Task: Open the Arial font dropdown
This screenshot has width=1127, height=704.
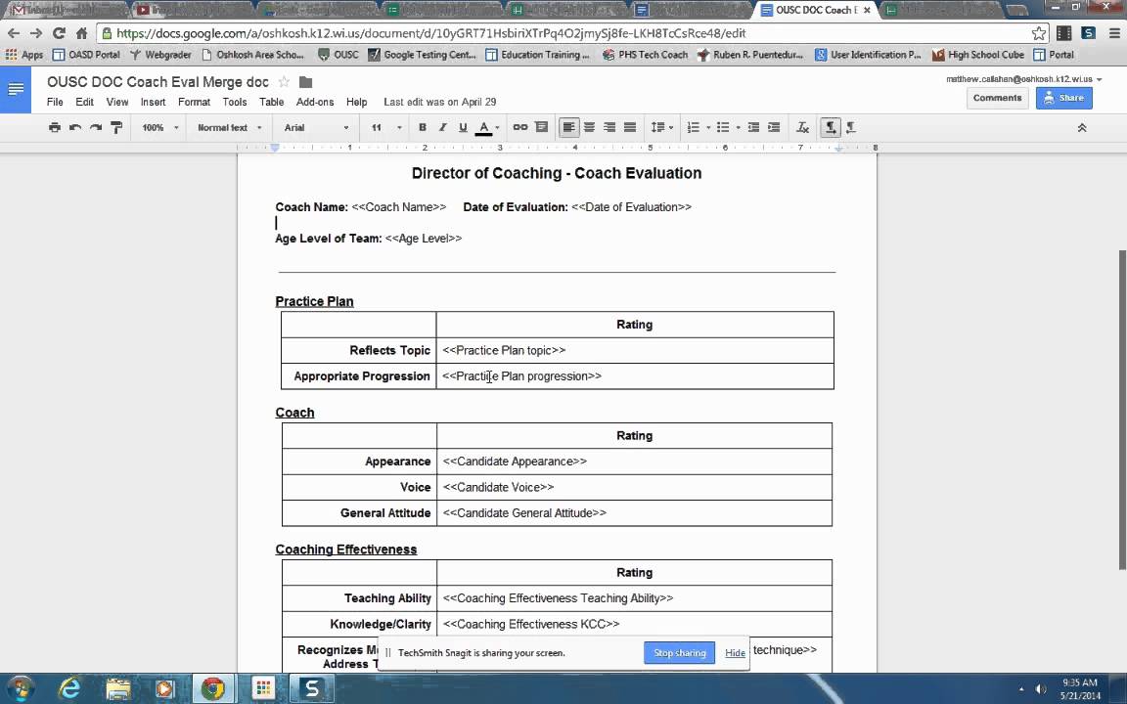Action: (316, 127)
